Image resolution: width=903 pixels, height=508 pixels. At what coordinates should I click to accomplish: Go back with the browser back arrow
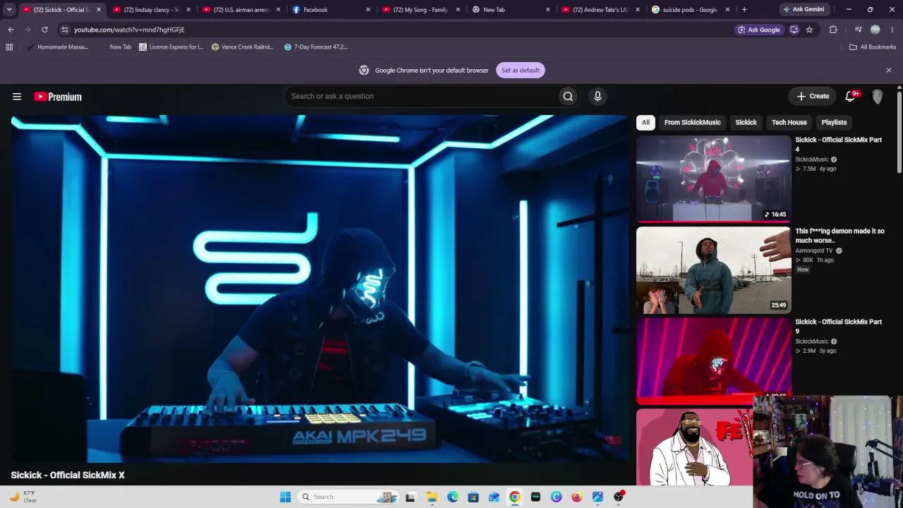11,30
